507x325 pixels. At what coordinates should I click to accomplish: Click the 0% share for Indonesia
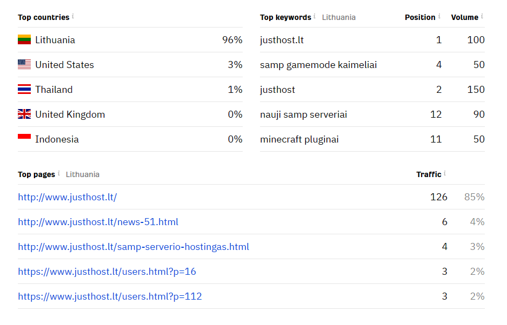point(235,140)
